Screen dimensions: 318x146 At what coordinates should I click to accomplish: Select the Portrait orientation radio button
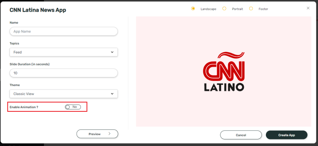(224, 9)
